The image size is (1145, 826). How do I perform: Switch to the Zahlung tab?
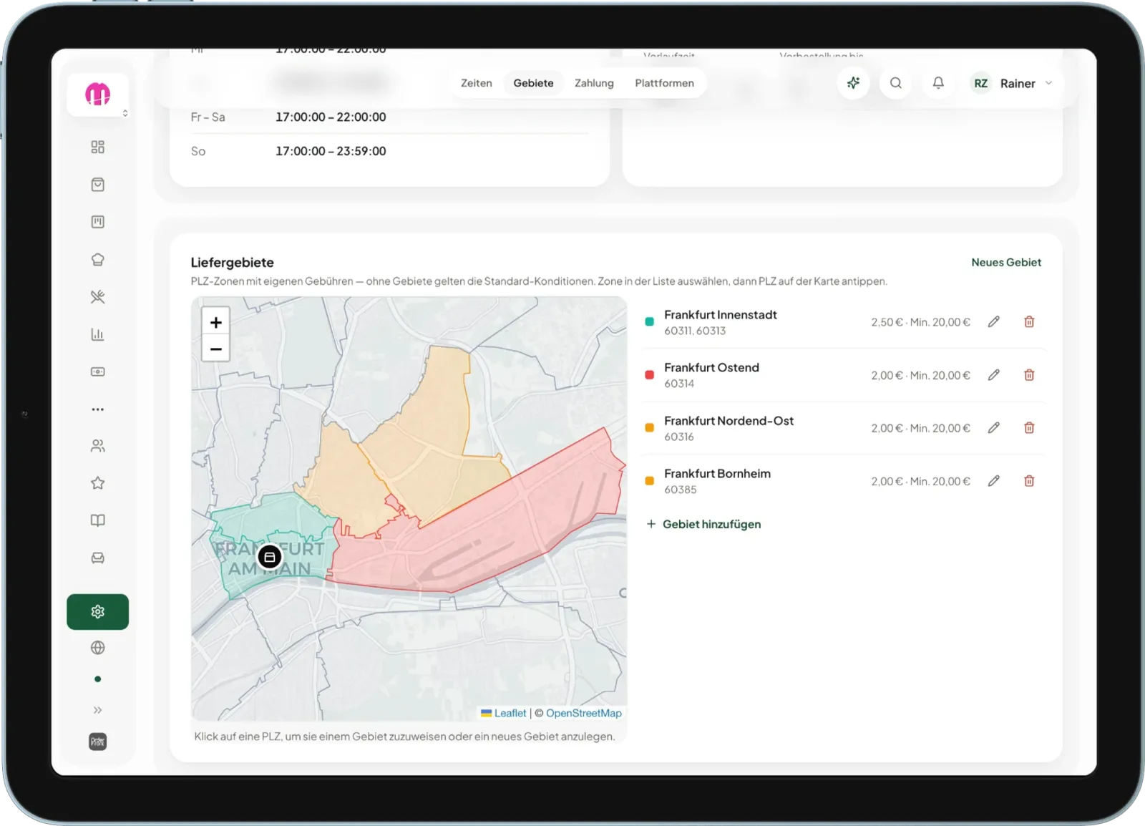click(x=594, y=83)
